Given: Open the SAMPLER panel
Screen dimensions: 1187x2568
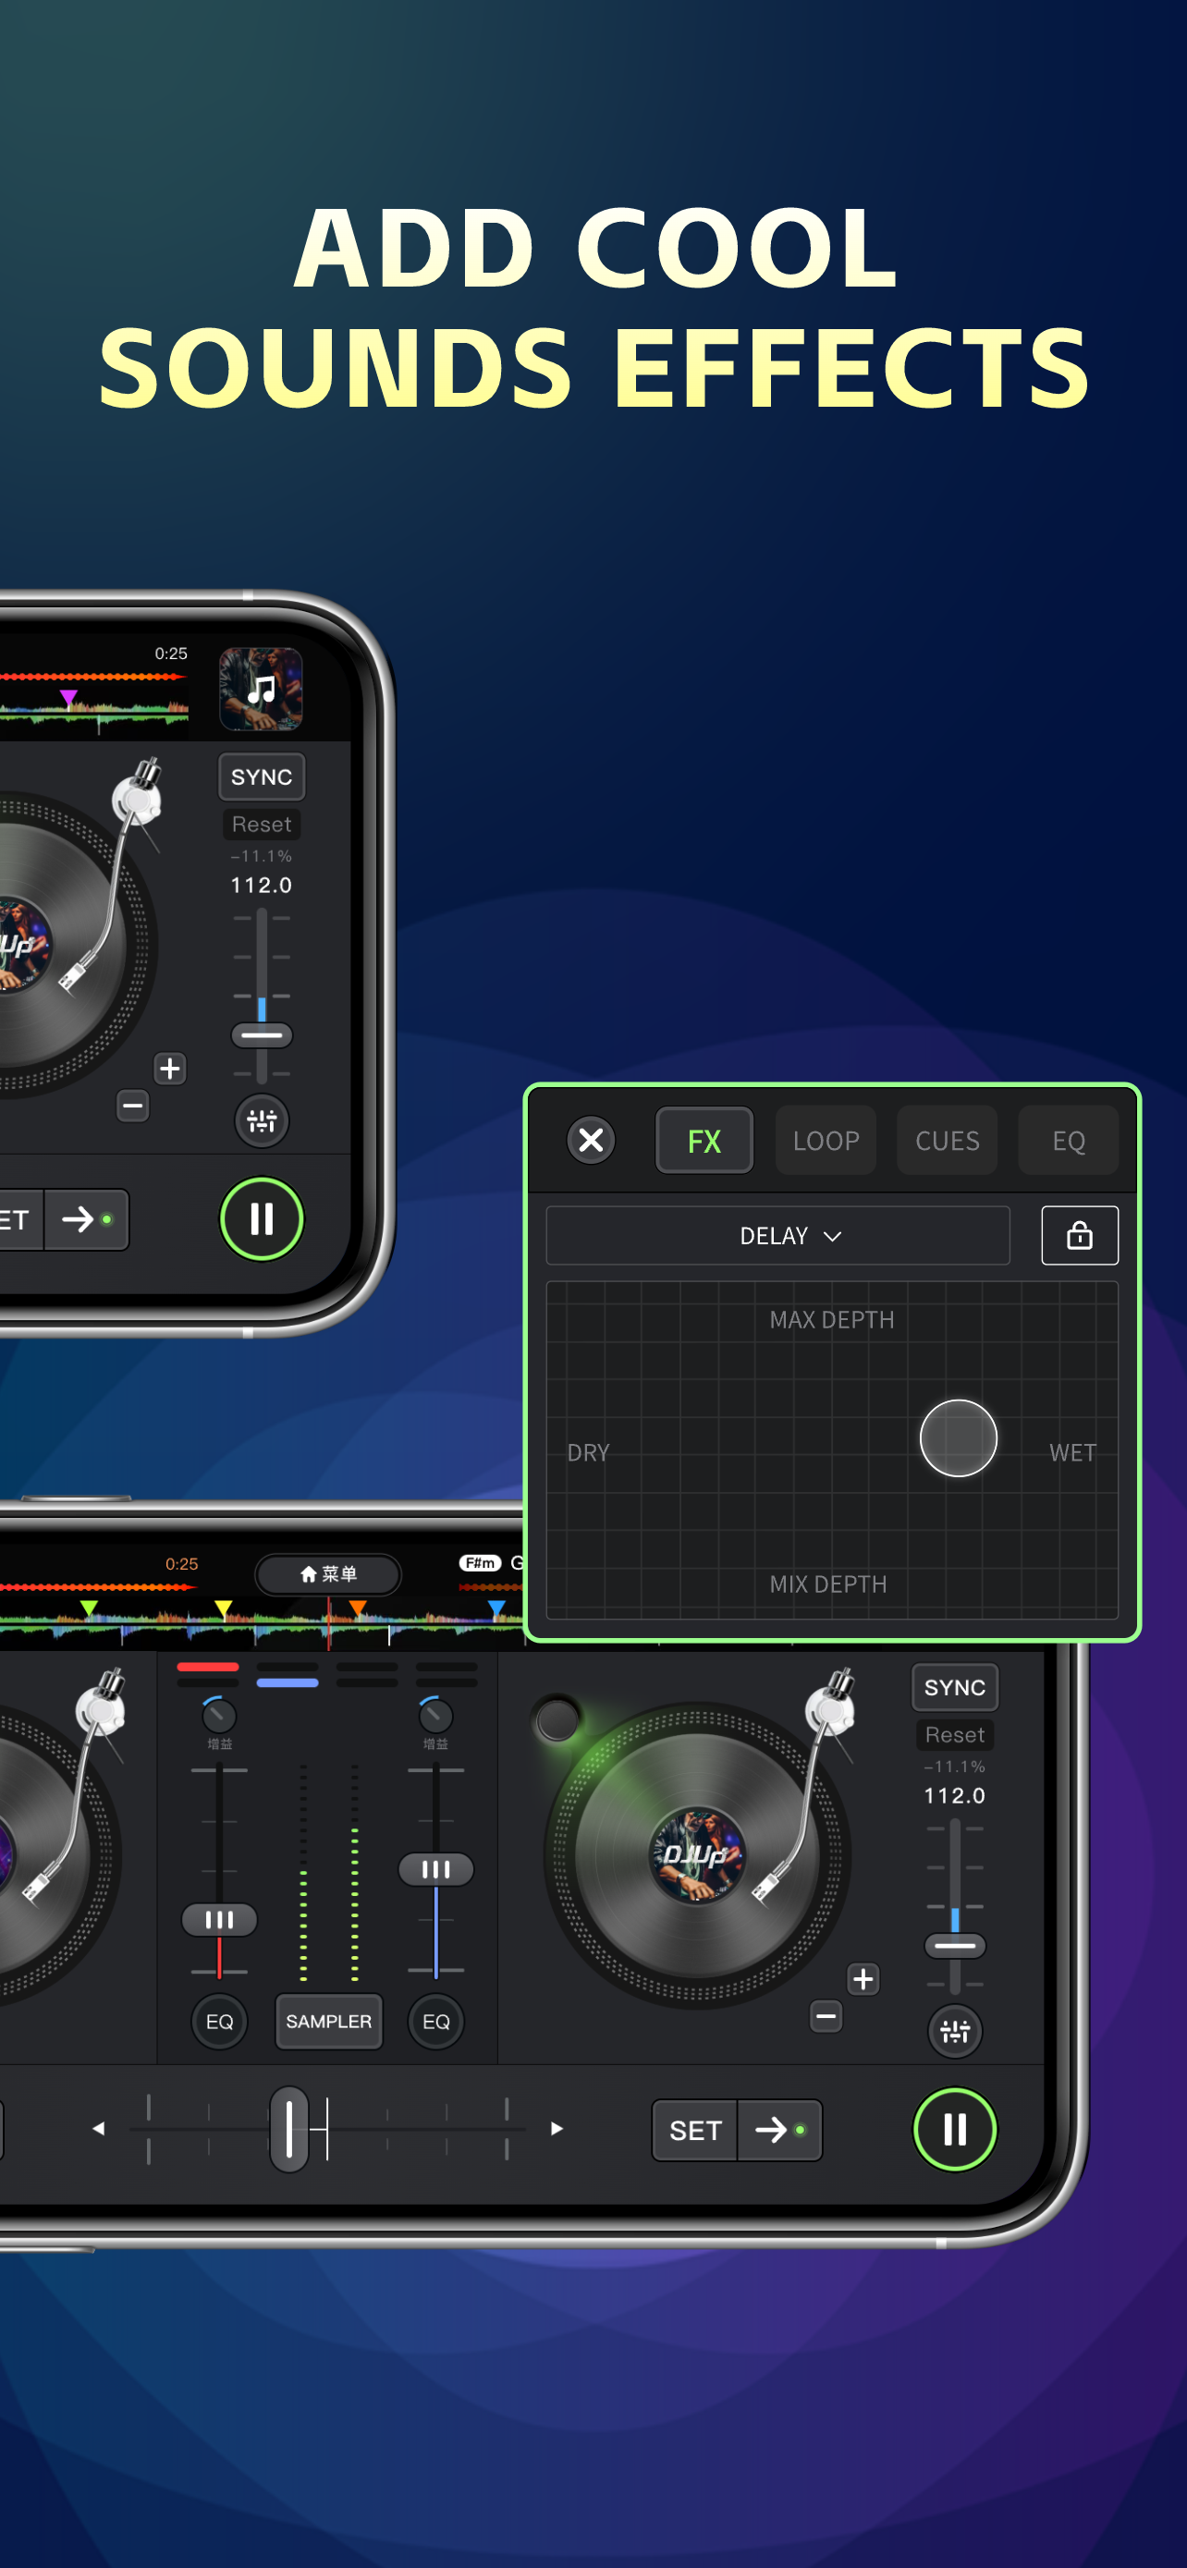Looking at the screenshot, I should click(328, 2022).
